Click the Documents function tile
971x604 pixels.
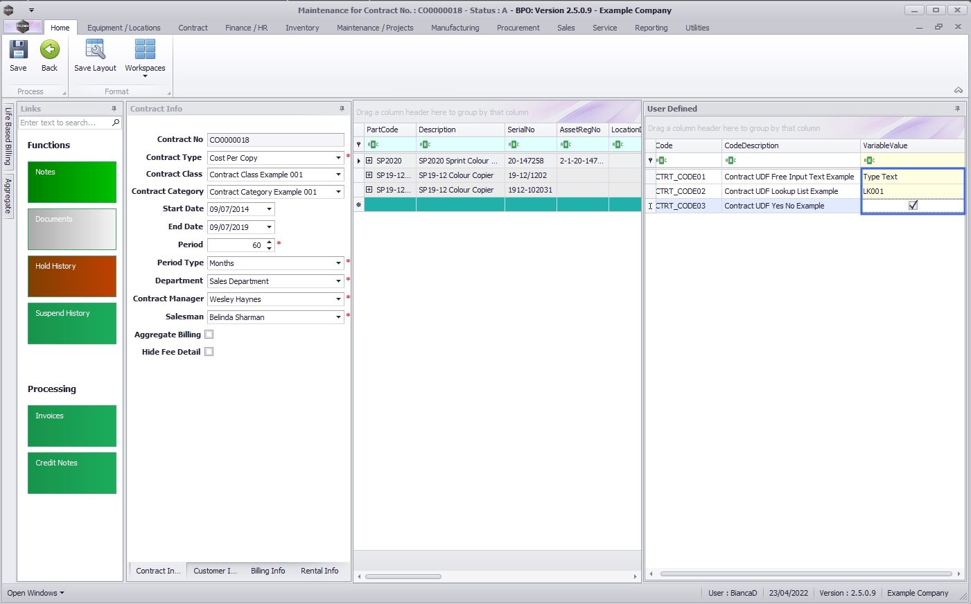pyautogui.click(x=72, y=229)
